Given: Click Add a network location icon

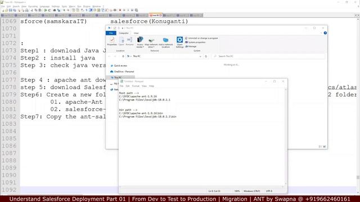Looking at the screenshot, I should (165, 40).
